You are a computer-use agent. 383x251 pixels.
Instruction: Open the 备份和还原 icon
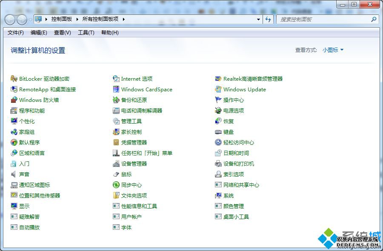pyautogui.click(x=116, y=100)
